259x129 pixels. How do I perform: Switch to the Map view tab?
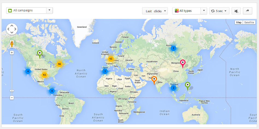pos(239,22)
